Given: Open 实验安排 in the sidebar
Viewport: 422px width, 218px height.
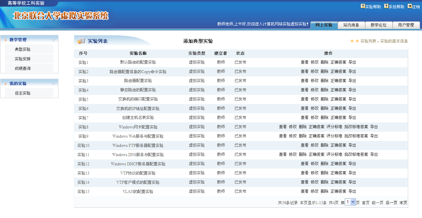Looking at the screenshot, I should [x=23, y=59].
